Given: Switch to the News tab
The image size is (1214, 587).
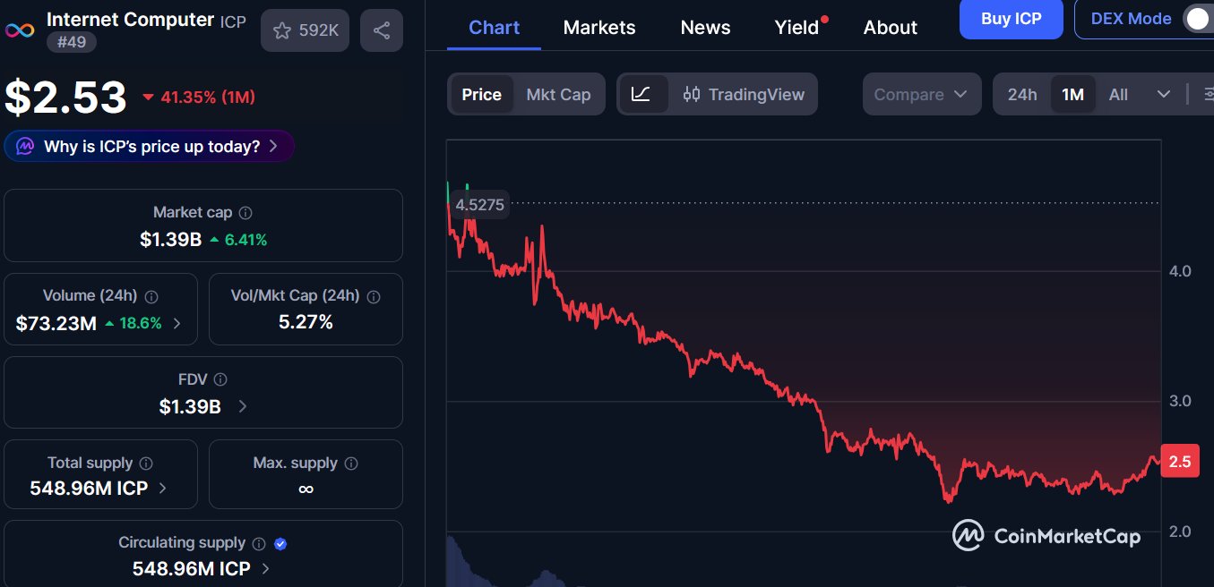Looking at the screenshot, I should click(x=705, y=28).
